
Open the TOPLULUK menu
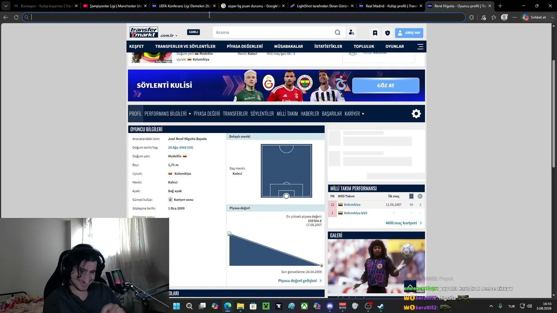[364, 47]
